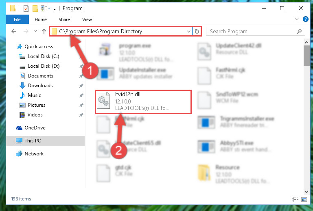The height and width of the screenshot is (211, 313).
Task: Open the Home ribbon tab
Action: coord(41,19)
